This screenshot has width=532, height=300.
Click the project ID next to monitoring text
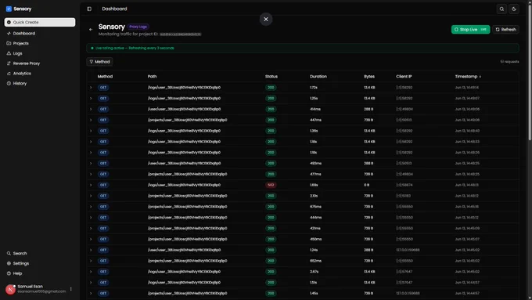[x=181, y=34]
